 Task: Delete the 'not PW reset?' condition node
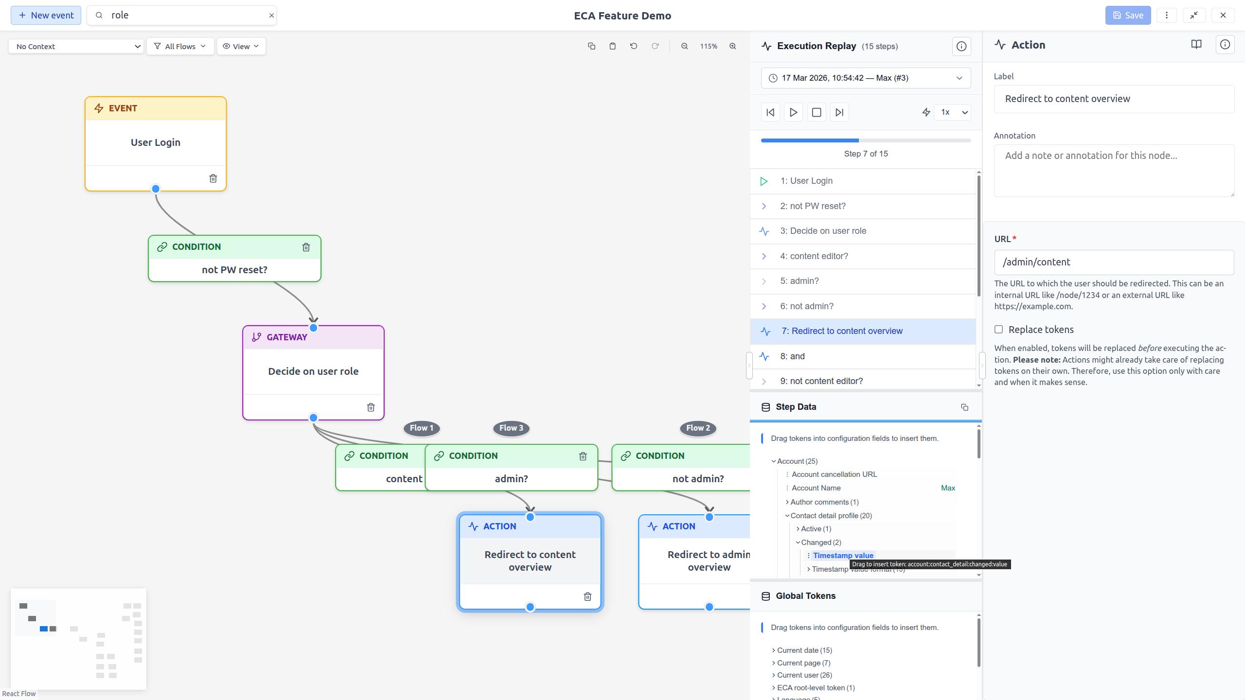[x=306, y=247]
